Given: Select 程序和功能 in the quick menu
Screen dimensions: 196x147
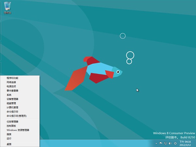Looking at the screenshot, I should [x=20, y=78].
